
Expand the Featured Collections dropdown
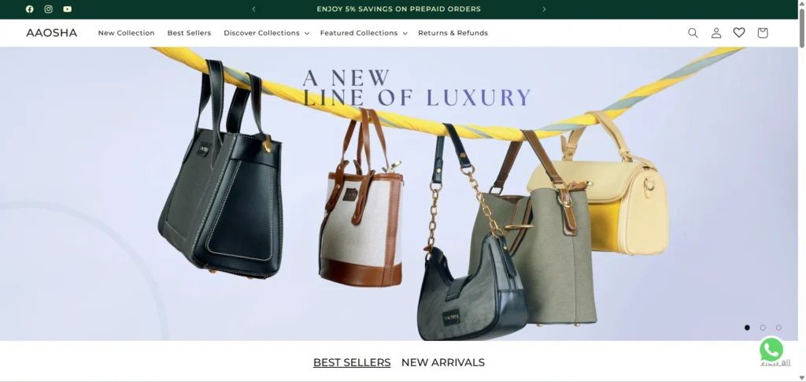364,33
